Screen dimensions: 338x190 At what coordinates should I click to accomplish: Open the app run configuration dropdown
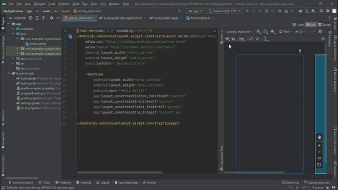coord(195,11)
